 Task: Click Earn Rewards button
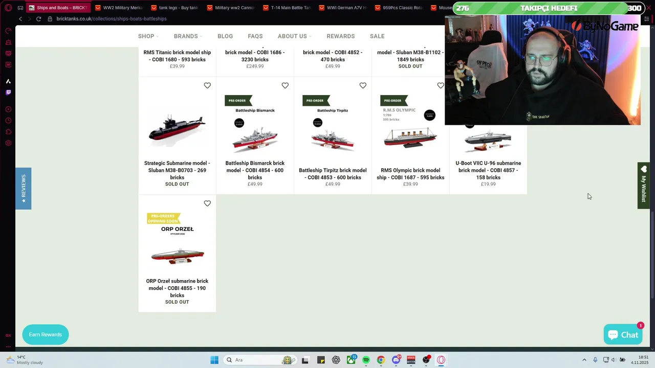[x=46, y=334]
